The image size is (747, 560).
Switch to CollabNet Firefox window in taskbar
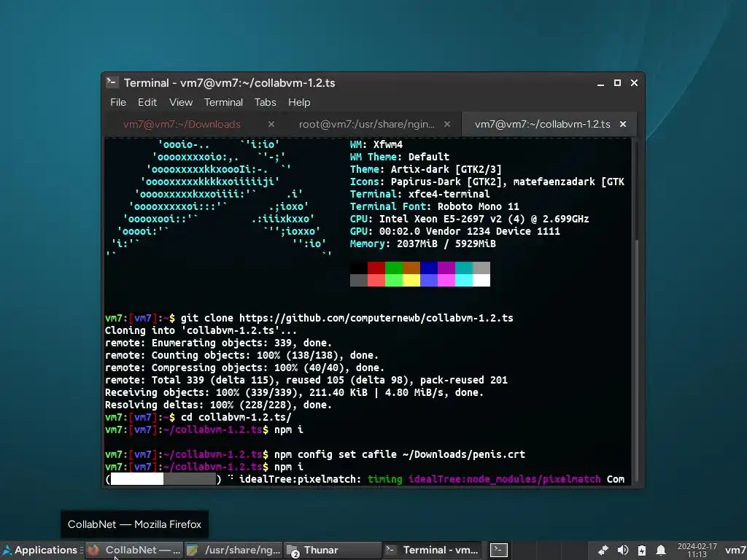pyautogui.click(x=134, y=550)
